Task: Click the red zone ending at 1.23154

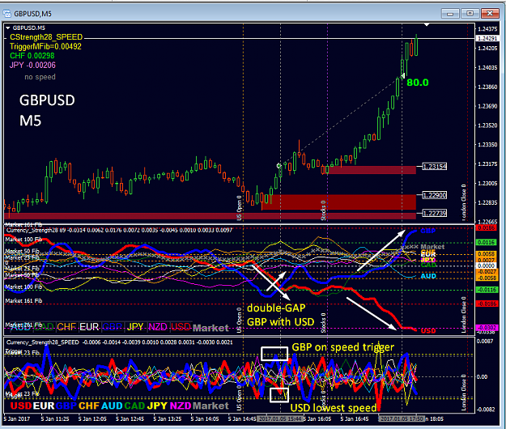Action: [372, 170]
